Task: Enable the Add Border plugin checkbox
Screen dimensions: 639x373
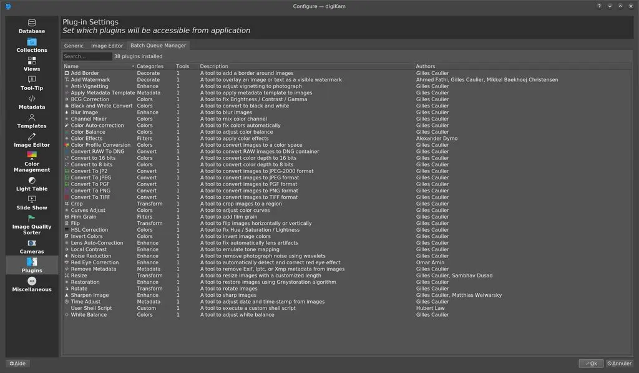Action: tap(66, 72)
